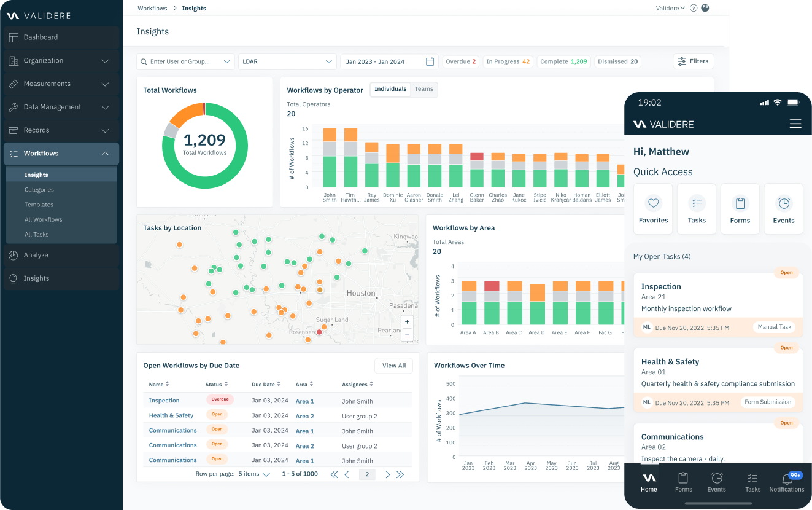The width and height of the screenshot is (812, 510).
Task: Click the Enter User or Group search field
Action: click(185, 61)
